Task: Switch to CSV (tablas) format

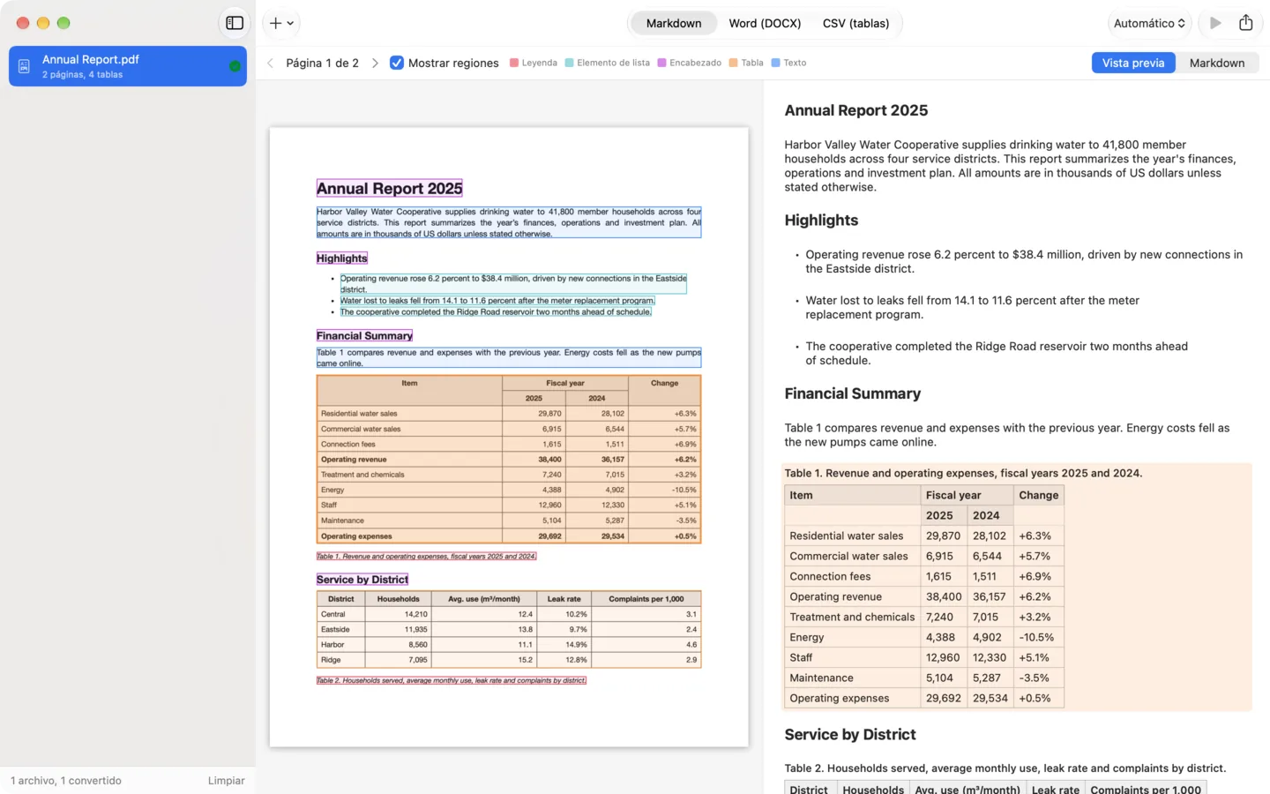Action: click(855, 23)
